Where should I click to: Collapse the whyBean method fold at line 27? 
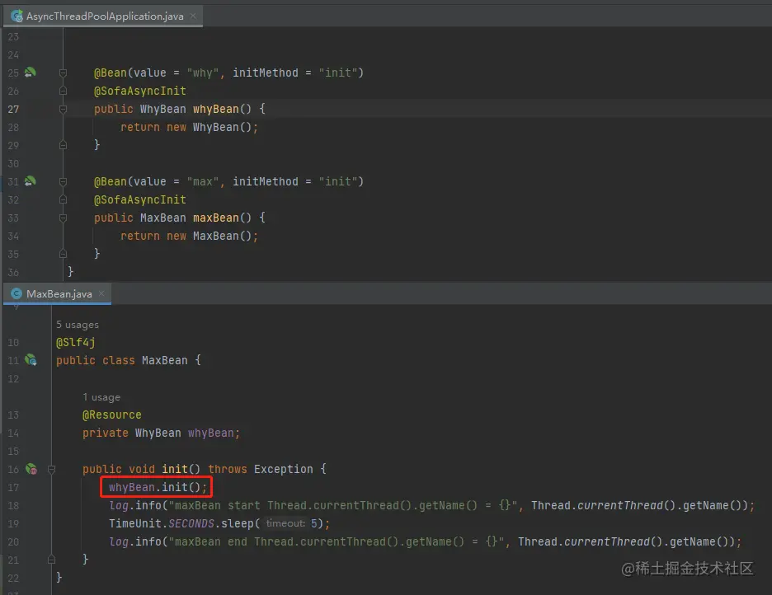pos(63,109)
